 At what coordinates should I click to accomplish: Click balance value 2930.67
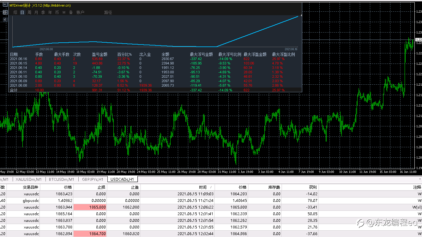(167, 59)
